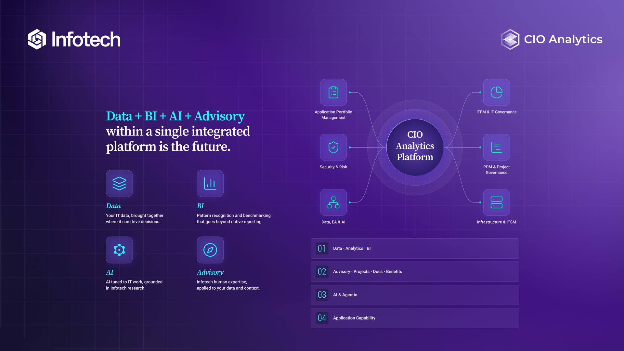Select the Infrastructure & ITSM server icon
Image resolution: width=624 pixels, height=351 pixels.
[x=497, y=202]
